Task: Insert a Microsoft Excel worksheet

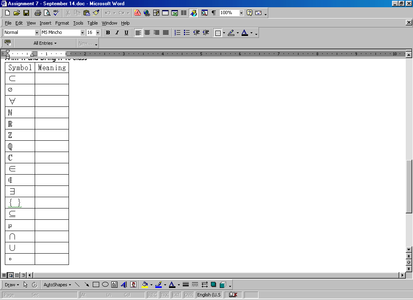Action: click(175, 13)
